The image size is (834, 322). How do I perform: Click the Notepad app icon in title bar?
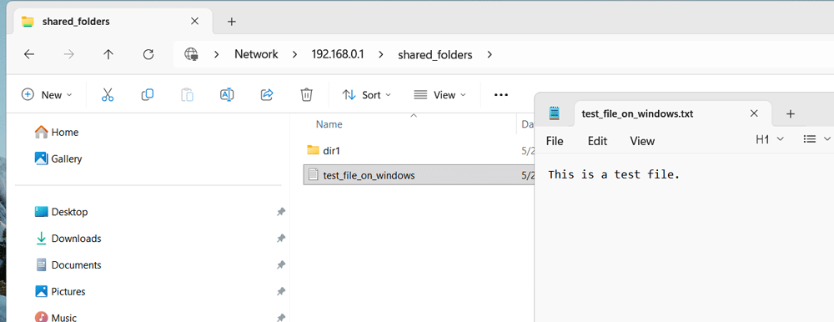[555, 113]
